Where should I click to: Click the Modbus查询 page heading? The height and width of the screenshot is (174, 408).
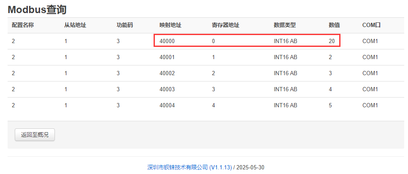pos(37,10)
